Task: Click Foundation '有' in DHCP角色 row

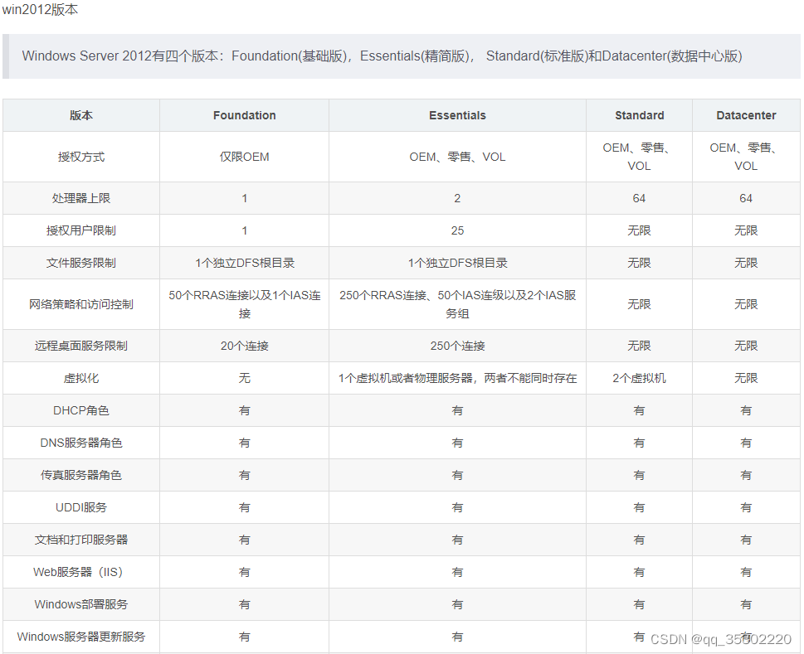Action: point(244,410)
